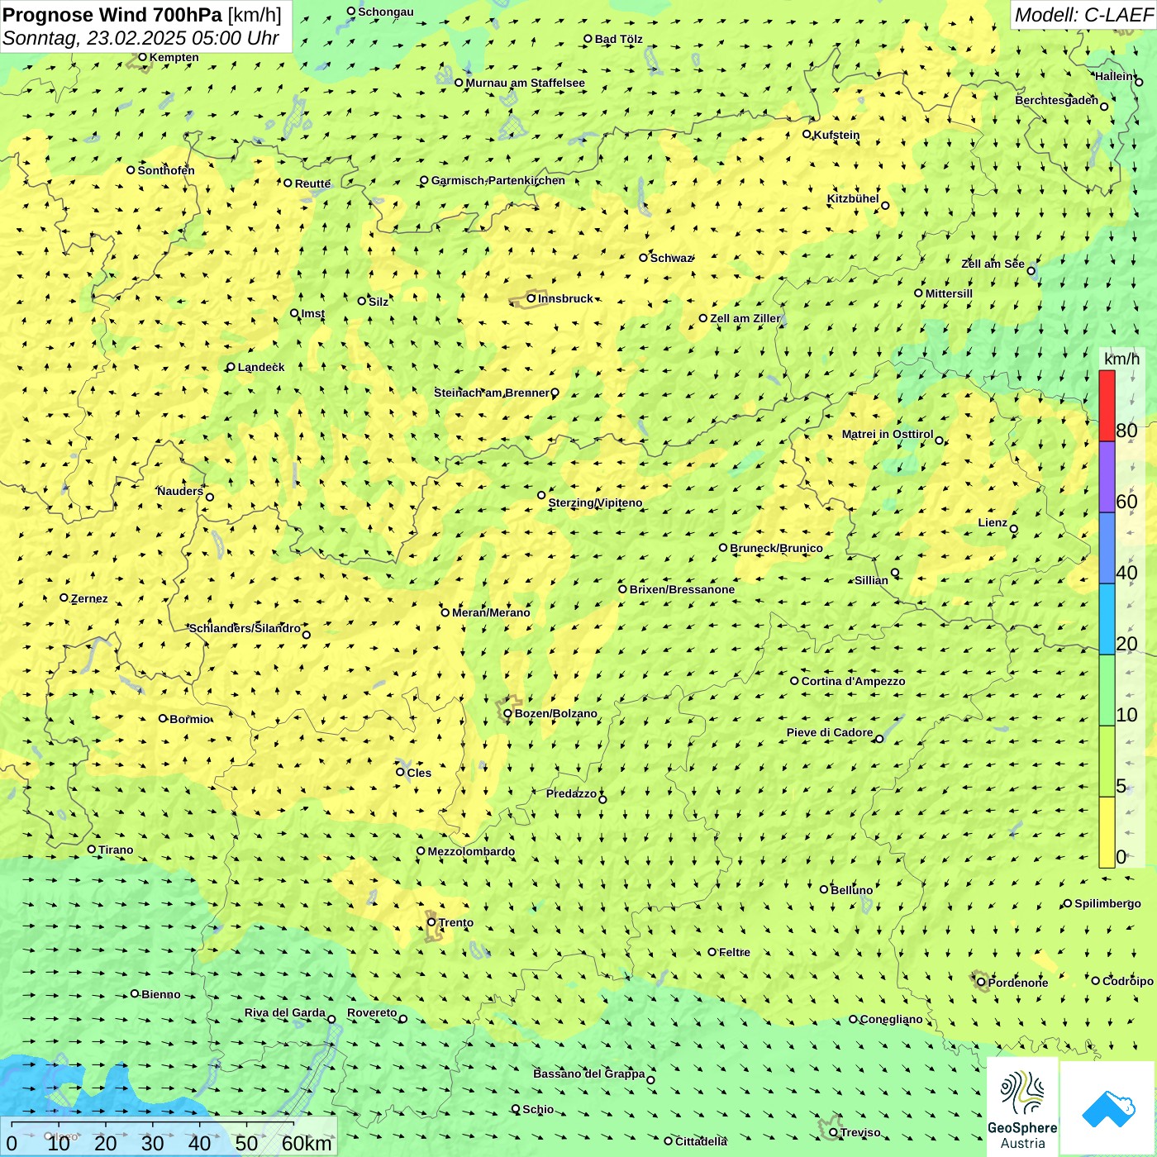
Task: Click the 'Codroipo' label
Action: point(1128,981)
